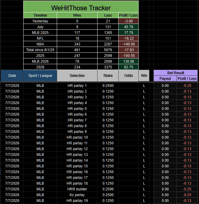Image resolution: width=199 pixels, height=204 pixels.
Task: Select NBA profit cell -140.00
Action: [129, 44]
